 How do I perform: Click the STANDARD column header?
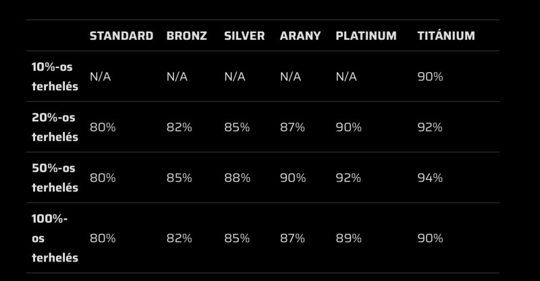pos(122,36)
